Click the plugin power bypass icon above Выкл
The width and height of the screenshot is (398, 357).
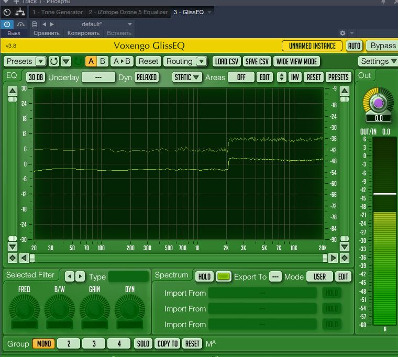(x=7, y=25)
